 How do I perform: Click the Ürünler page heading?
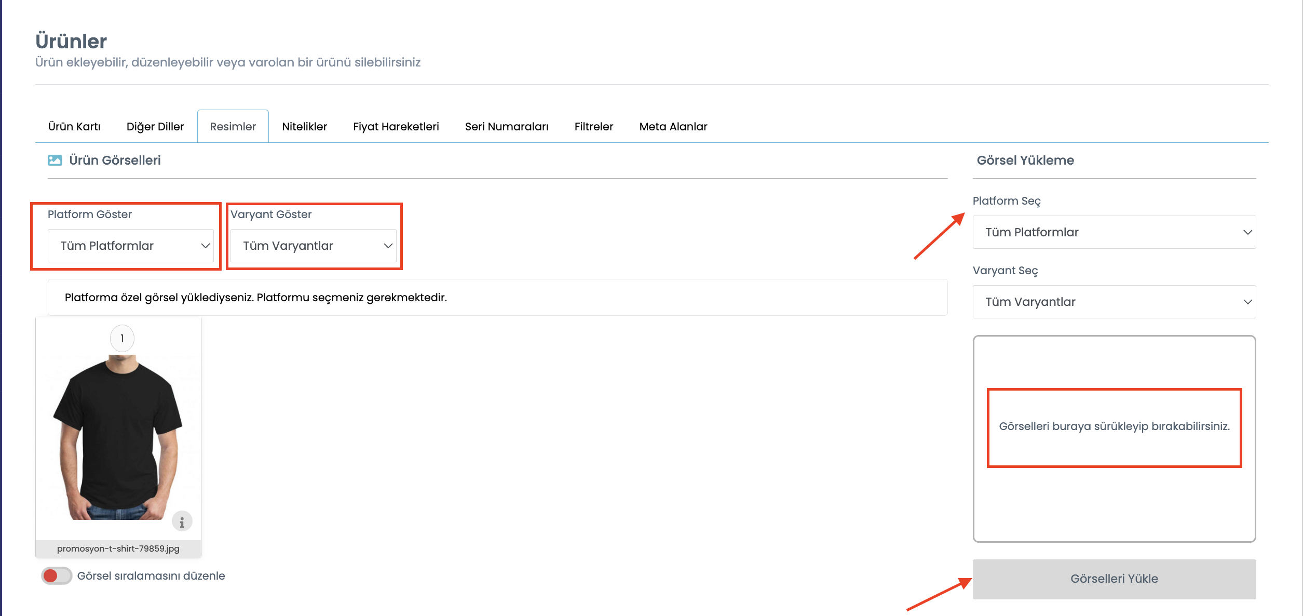[71, 41]
